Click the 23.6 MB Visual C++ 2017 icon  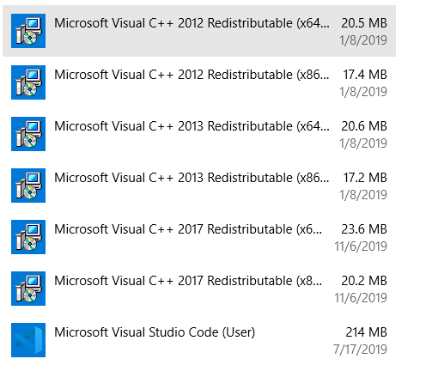tap(28, 237)
